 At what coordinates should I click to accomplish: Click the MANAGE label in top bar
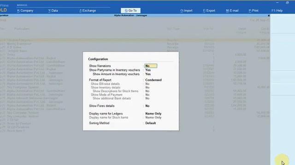pyautogui.click(x=22, y=5)
